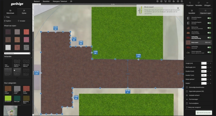216x116 pixels.
Task: Select Verharding Betonbestrating brick icon
Action: 188,37
